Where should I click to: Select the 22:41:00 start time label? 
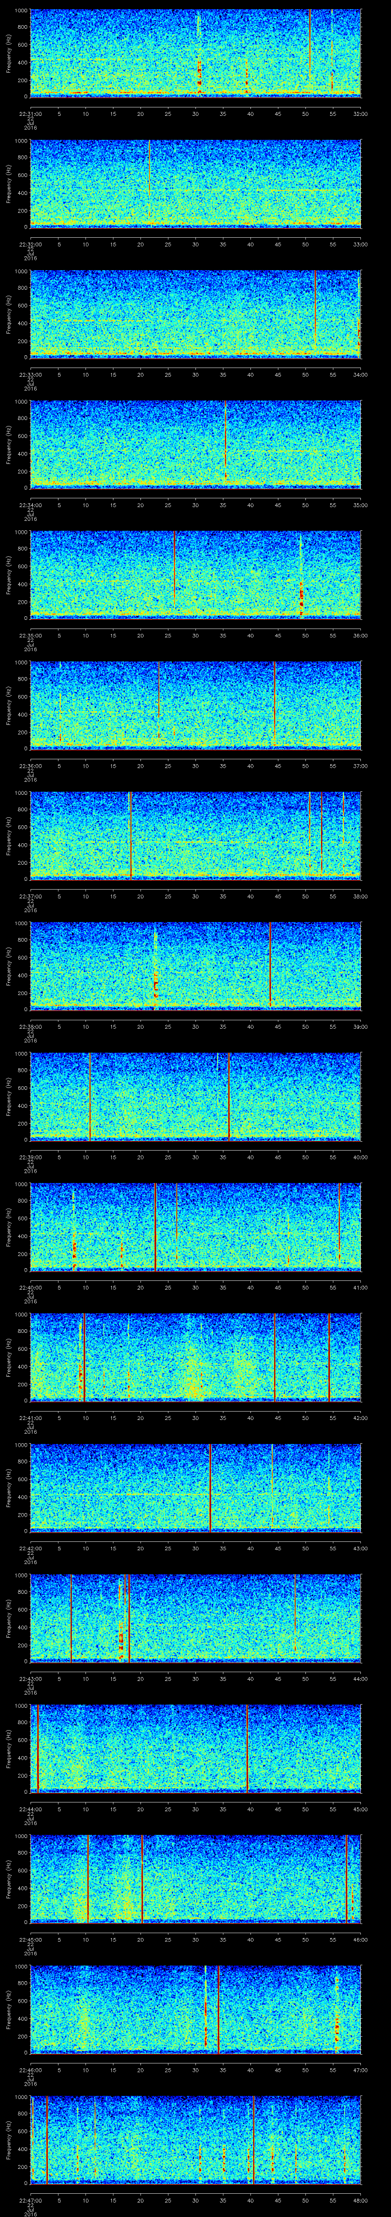(x=31, y=1418)
